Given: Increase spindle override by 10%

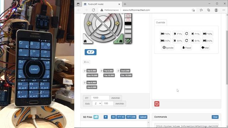Looking at the screenshot, I should point(207,41).
